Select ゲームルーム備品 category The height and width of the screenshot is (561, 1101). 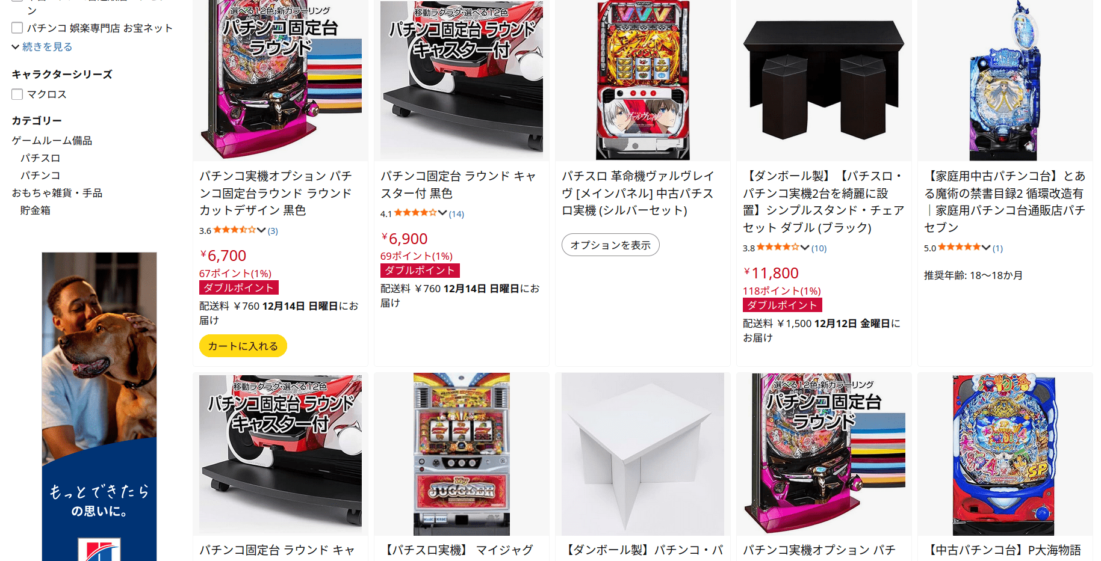52,141
